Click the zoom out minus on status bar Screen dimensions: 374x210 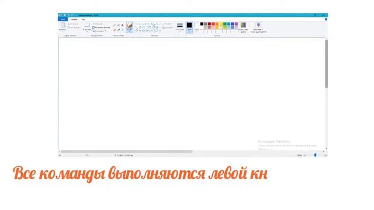click(304, 156)
